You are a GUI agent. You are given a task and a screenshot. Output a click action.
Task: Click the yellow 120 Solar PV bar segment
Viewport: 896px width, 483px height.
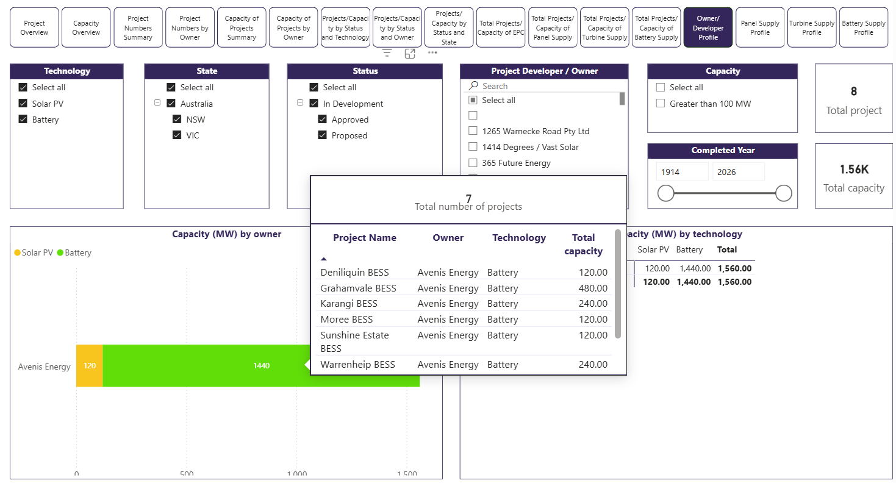click(90, 366)
